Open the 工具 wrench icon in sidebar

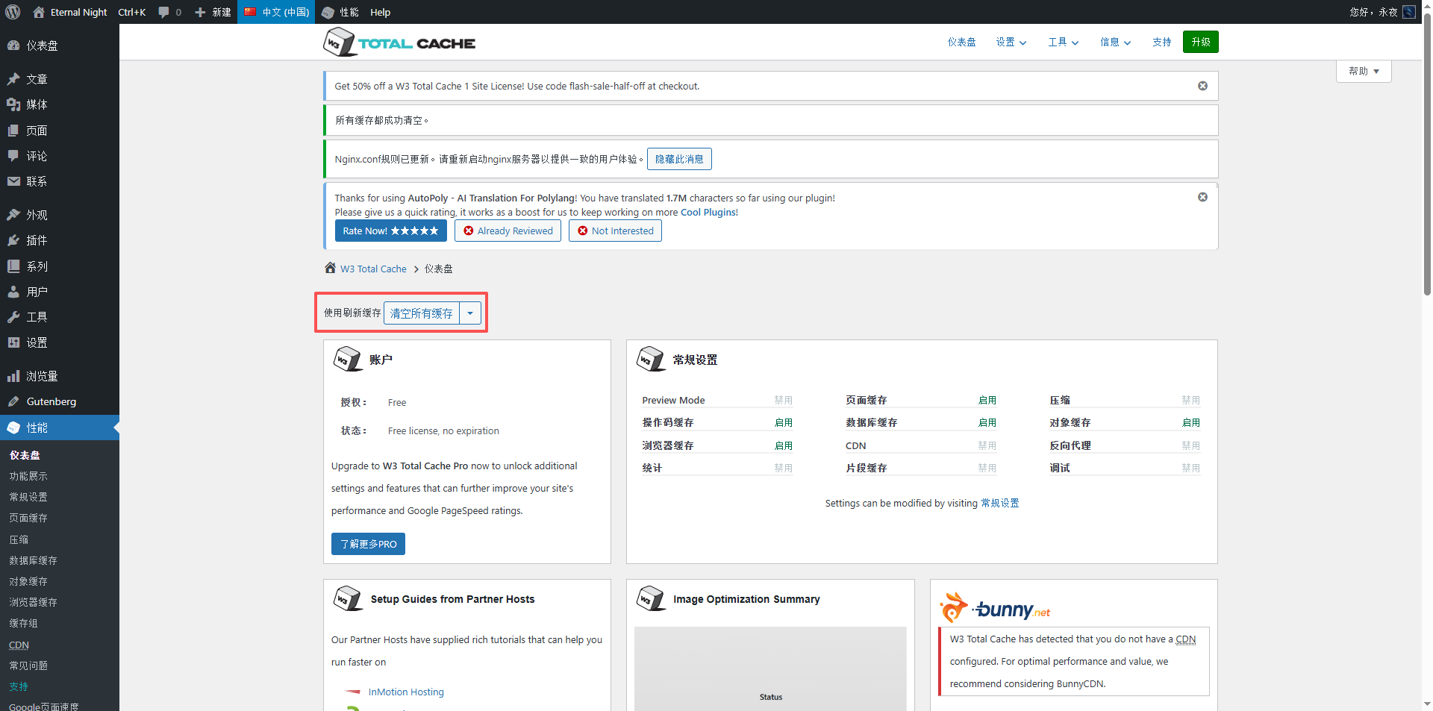coord(13,317)
